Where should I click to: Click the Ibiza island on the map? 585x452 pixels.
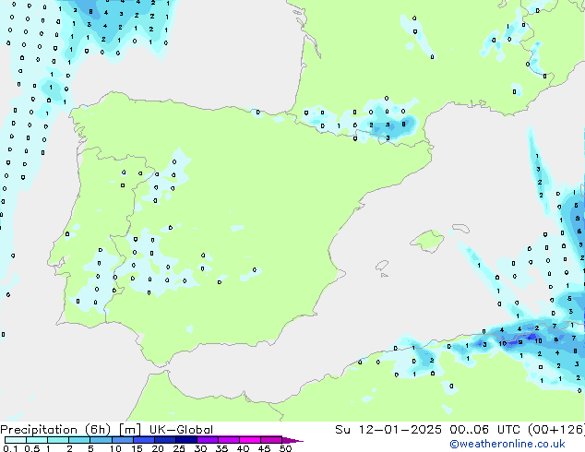coord(382,266)
